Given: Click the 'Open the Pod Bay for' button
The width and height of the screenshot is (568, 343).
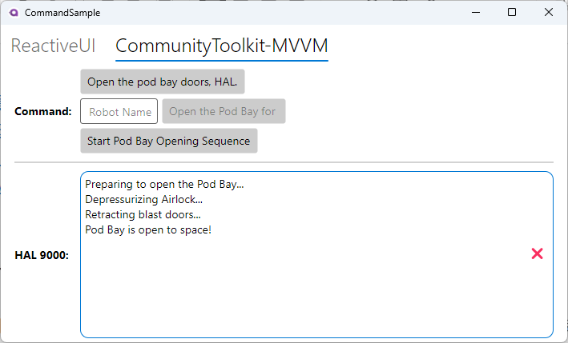Looking at the screenshot, I should [x=224, y=111].
